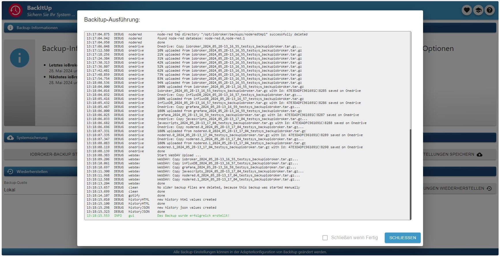Screen dimensions: 500x257
Task: Click footer text about Backup-Einstellungen
Action: click(250, 252)
